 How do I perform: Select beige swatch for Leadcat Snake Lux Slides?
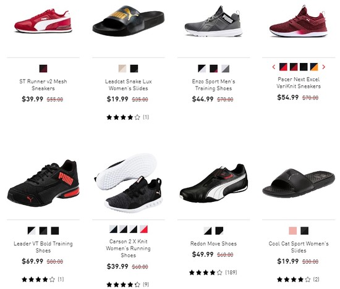(x=122, y=69)
